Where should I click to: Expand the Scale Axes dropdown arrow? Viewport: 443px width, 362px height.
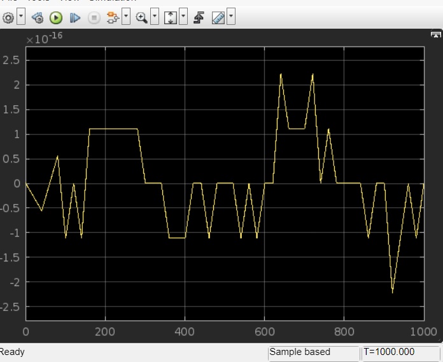point(183,17)
